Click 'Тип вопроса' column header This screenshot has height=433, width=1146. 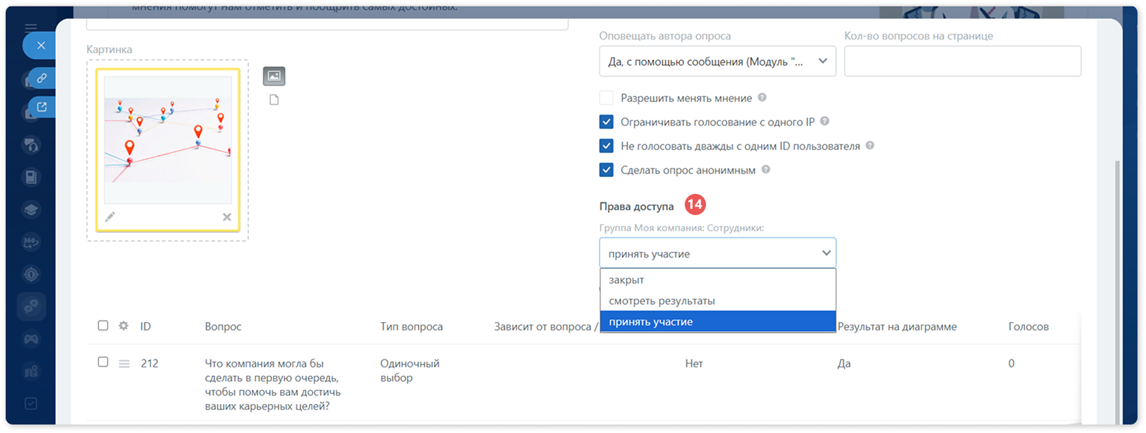pyautogui.click(x=412, y=326)
